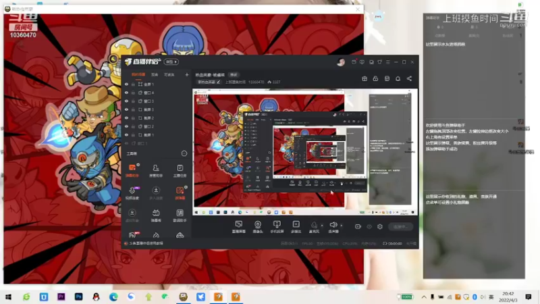Click the 修改 button beside stream title
Screen dimensions: 540x304
point(234,75)
